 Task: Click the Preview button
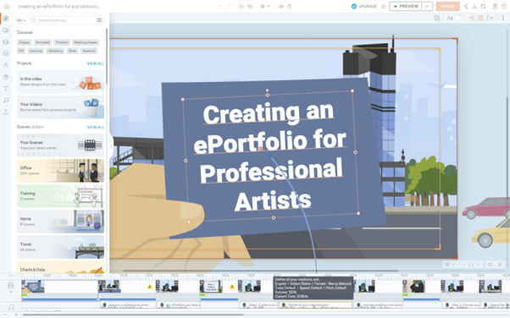(406, 6)
